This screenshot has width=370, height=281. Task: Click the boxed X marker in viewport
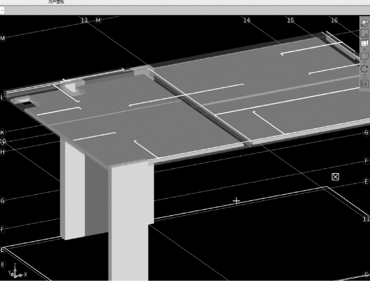335,177
